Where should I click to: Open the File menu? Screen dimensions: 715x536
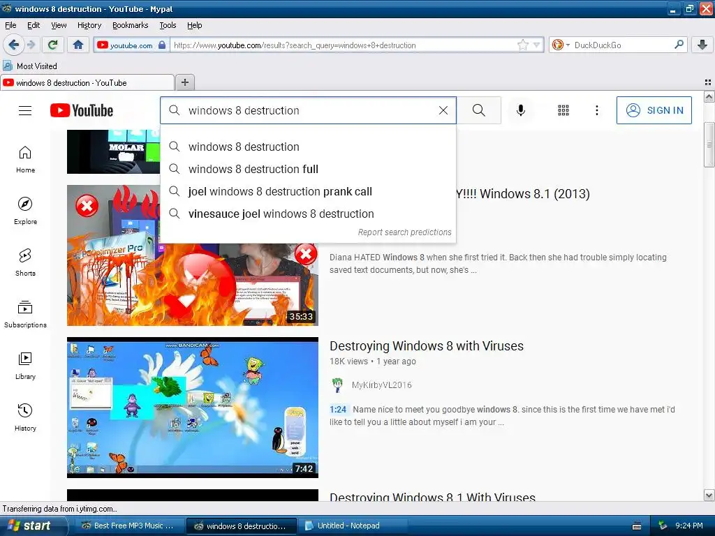tap(10, 25)
